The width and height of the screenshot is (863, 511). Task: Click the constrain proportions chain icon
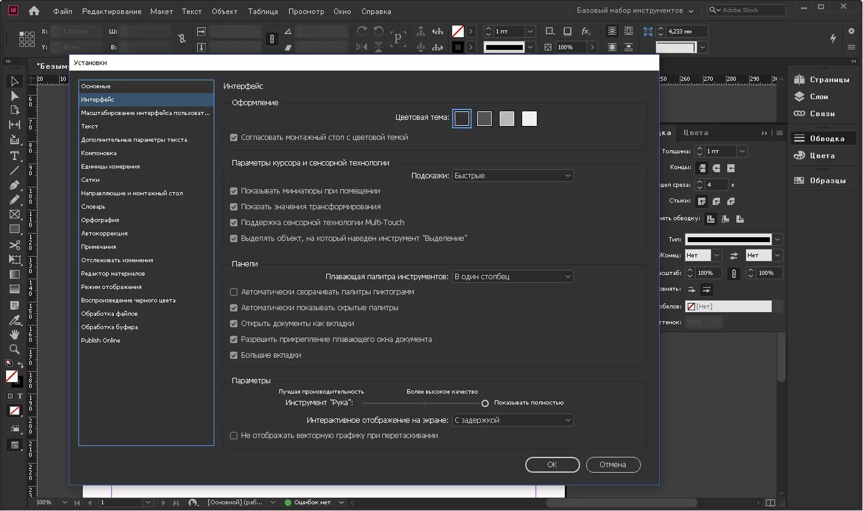[272, 39]
